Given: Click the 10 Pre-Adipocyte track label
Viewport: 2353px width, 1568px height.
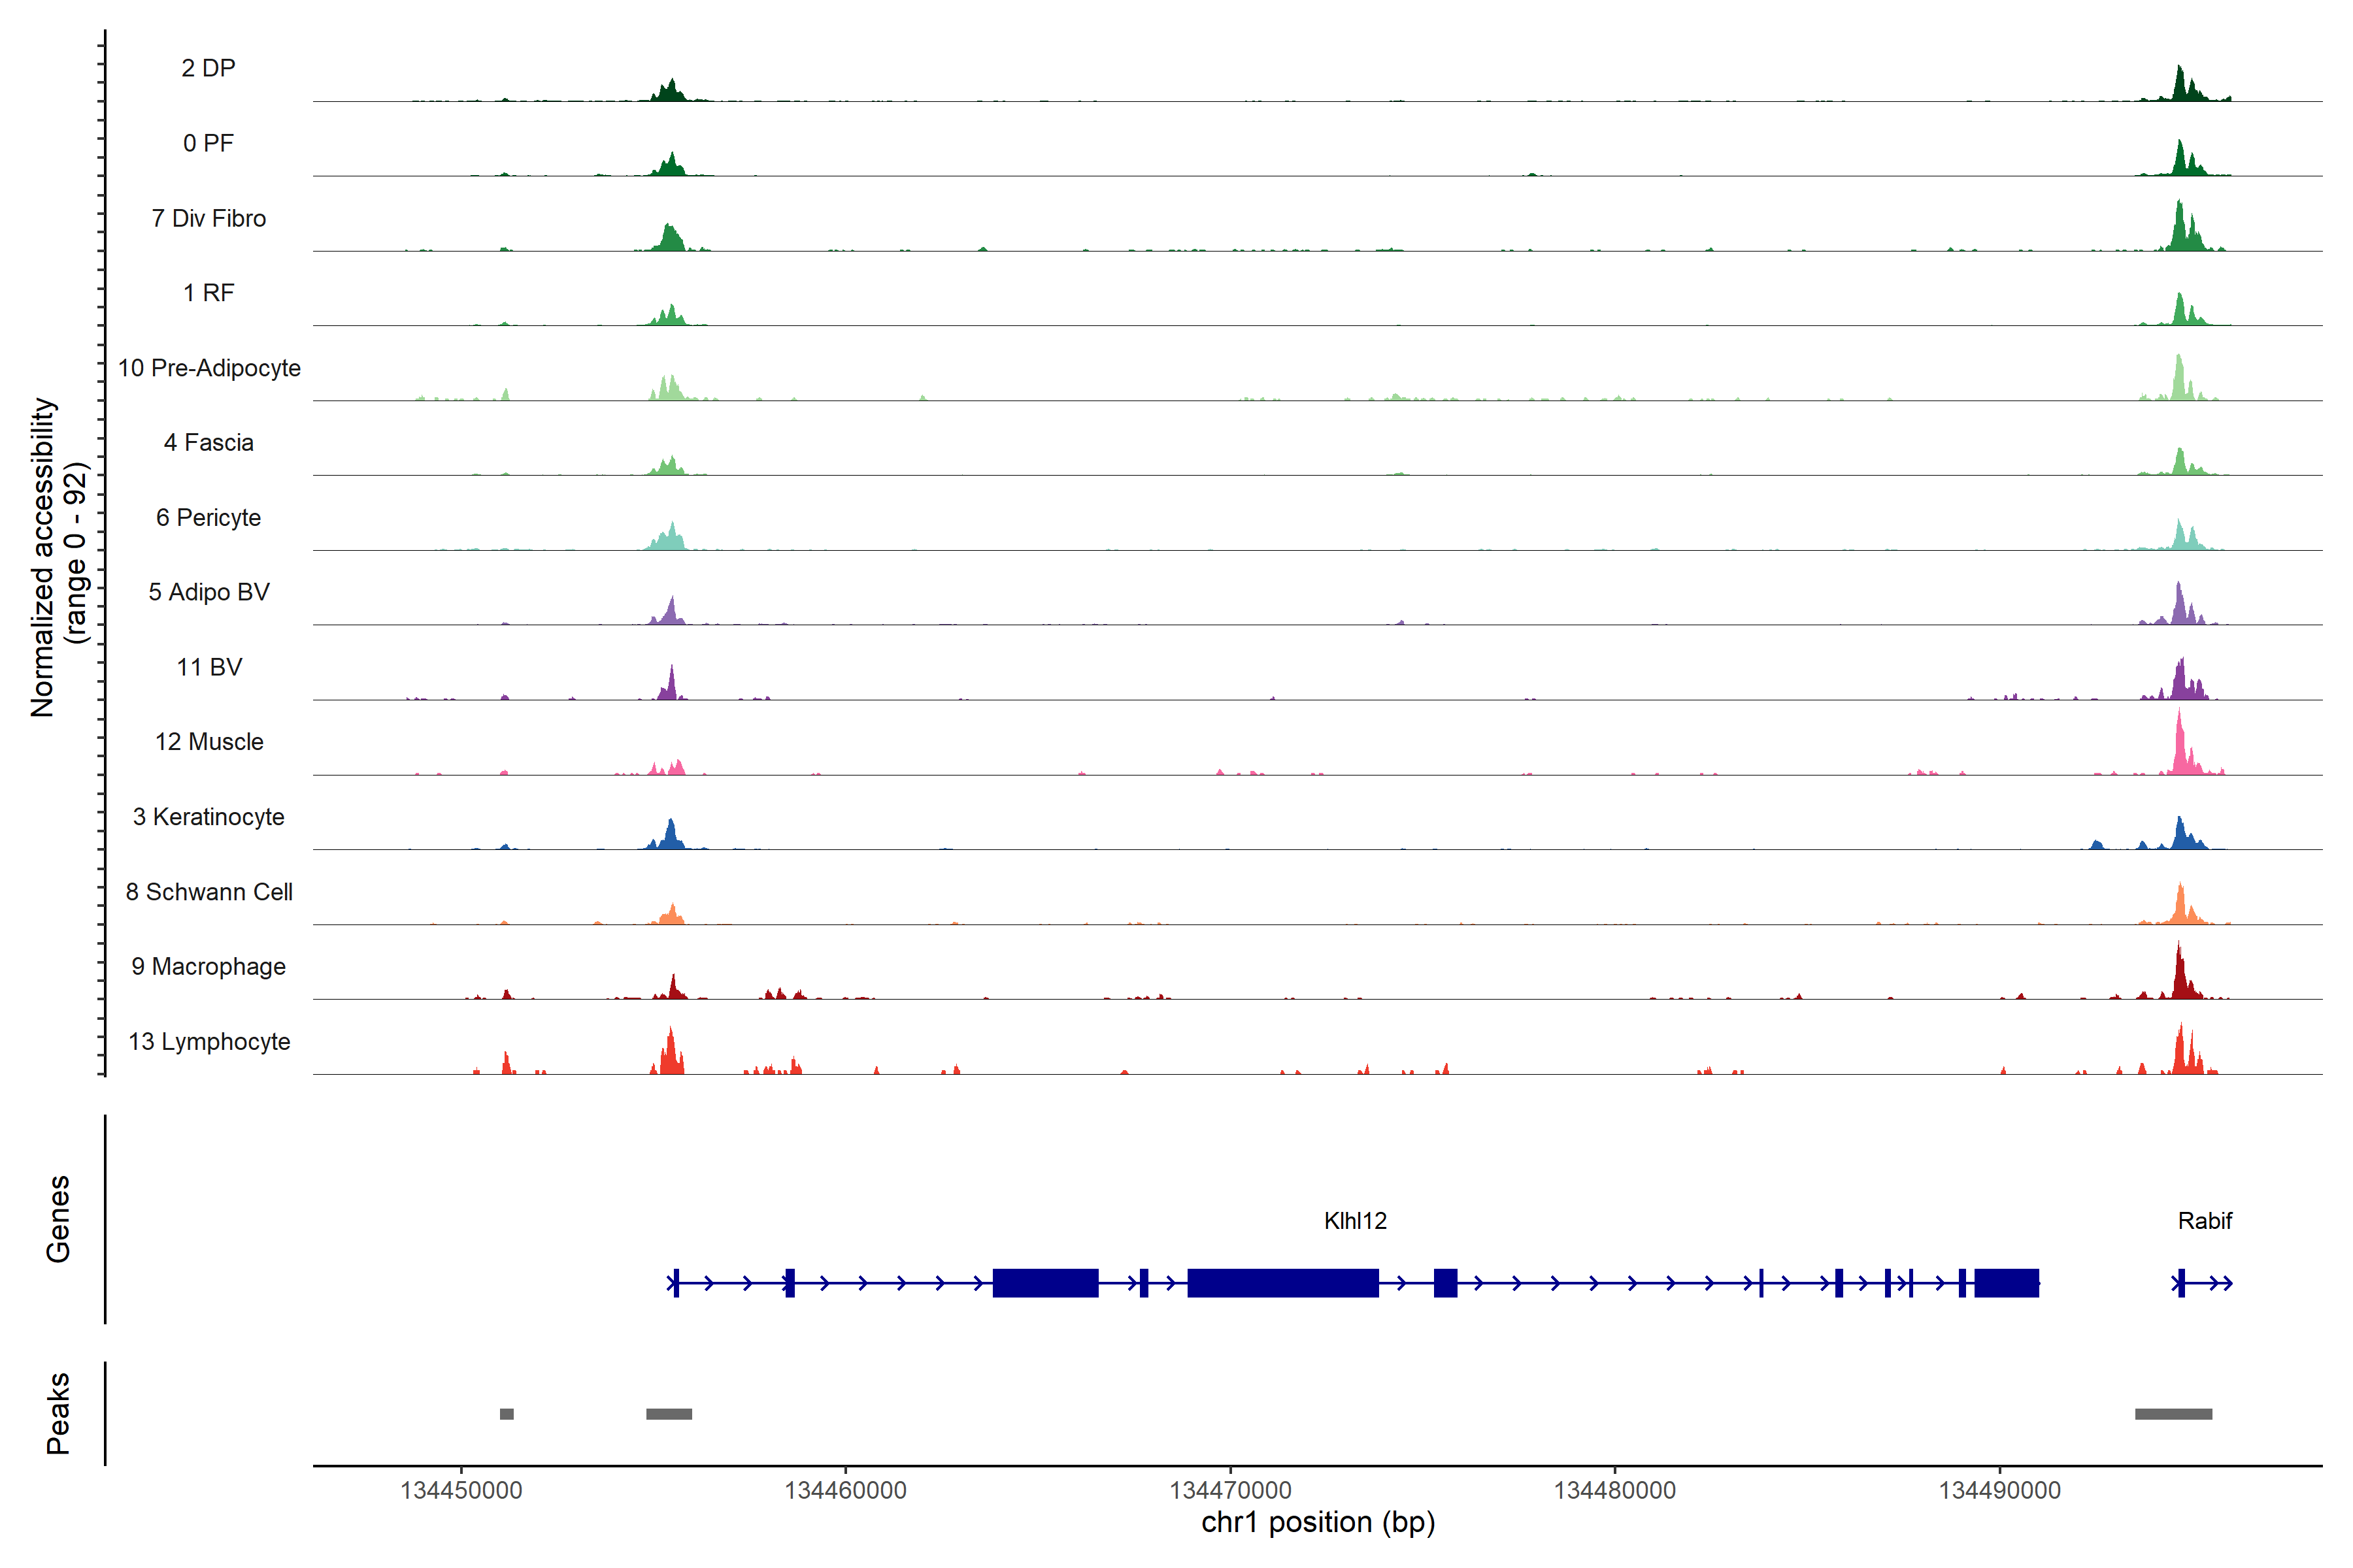Looking at the screenshot, I should click(x=209, y=368).
